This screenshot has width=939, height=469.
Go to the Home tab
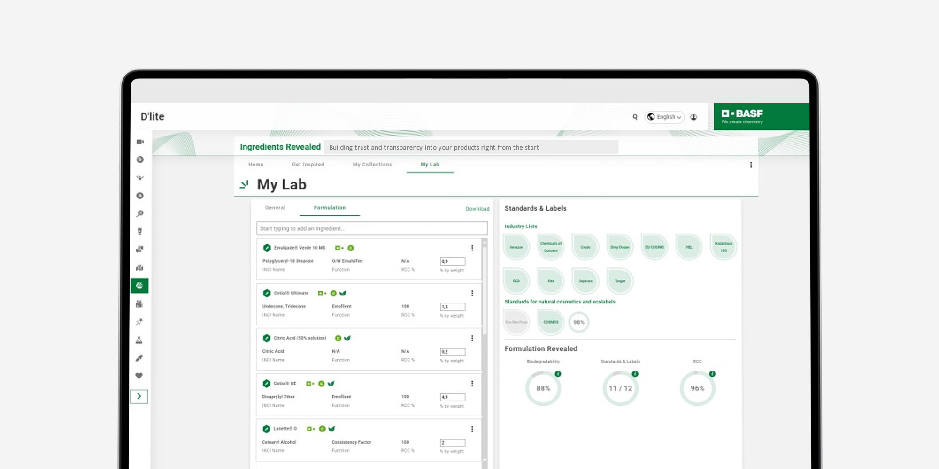pos(256,165)
